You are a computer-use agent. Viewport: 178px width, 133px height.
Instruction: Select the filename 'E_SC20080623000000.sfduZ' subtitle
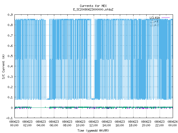point(93,9)
